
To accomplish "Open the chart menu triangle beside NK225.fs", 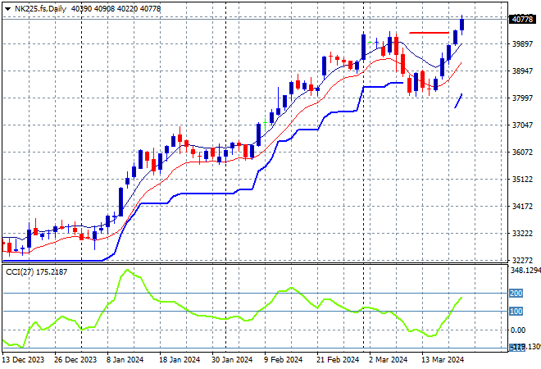I will pos(7,7).
